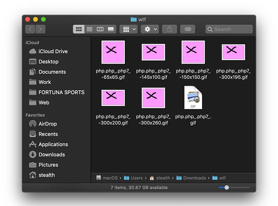Select the generic GIF file icon php.php_.php7_.gif
The width and height of the screenshot is (278, 206).
[193, 98]
